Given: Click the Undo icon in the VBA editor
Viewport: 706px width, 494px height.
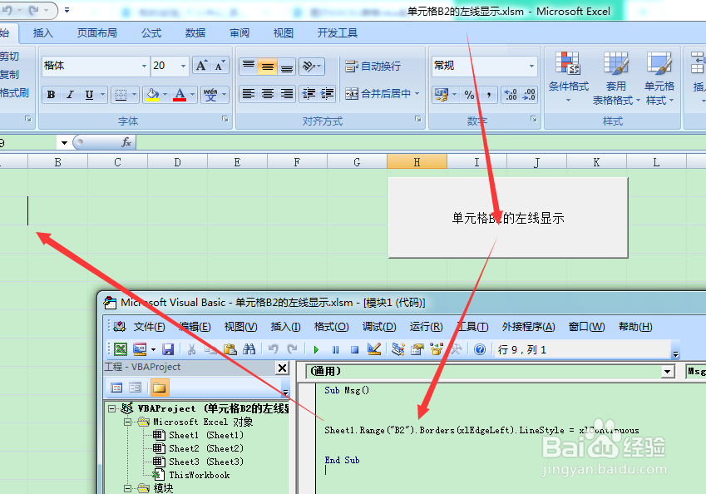Looking at the screenshot, I should (x=273, y=348).
